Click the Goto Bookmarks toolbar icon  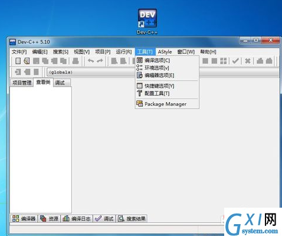pos(36,72)
